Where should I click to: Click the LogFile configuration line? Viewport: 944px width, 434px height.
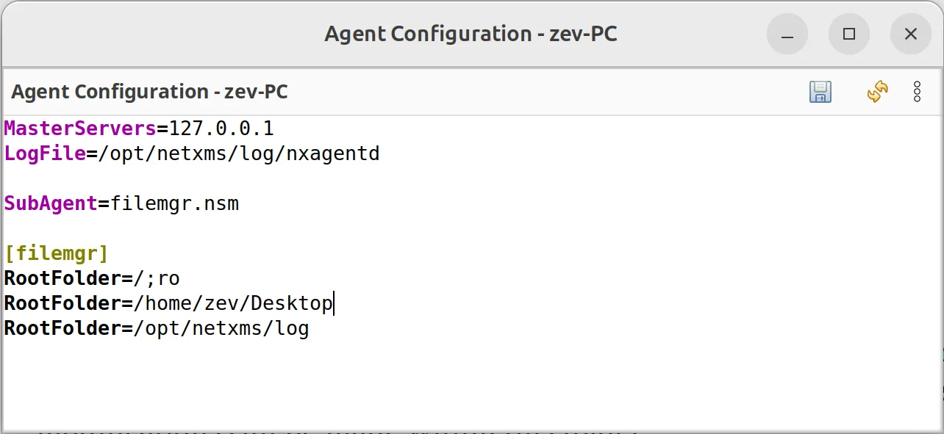pos(191,153)
